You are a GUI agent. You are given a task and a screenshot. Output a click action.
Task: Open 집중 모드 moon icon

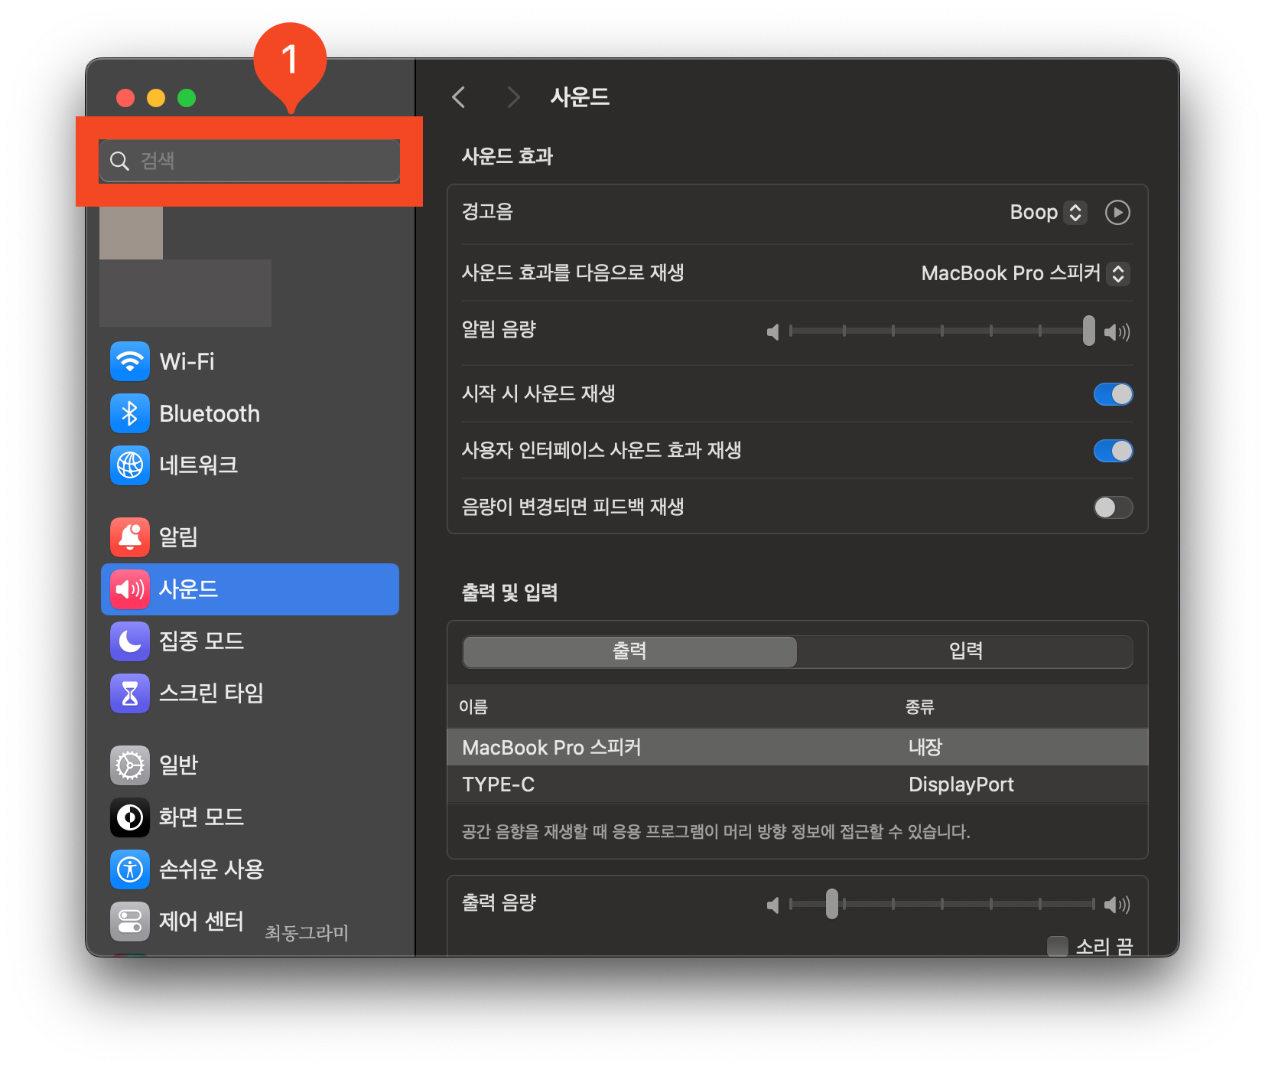click(130, 641)
